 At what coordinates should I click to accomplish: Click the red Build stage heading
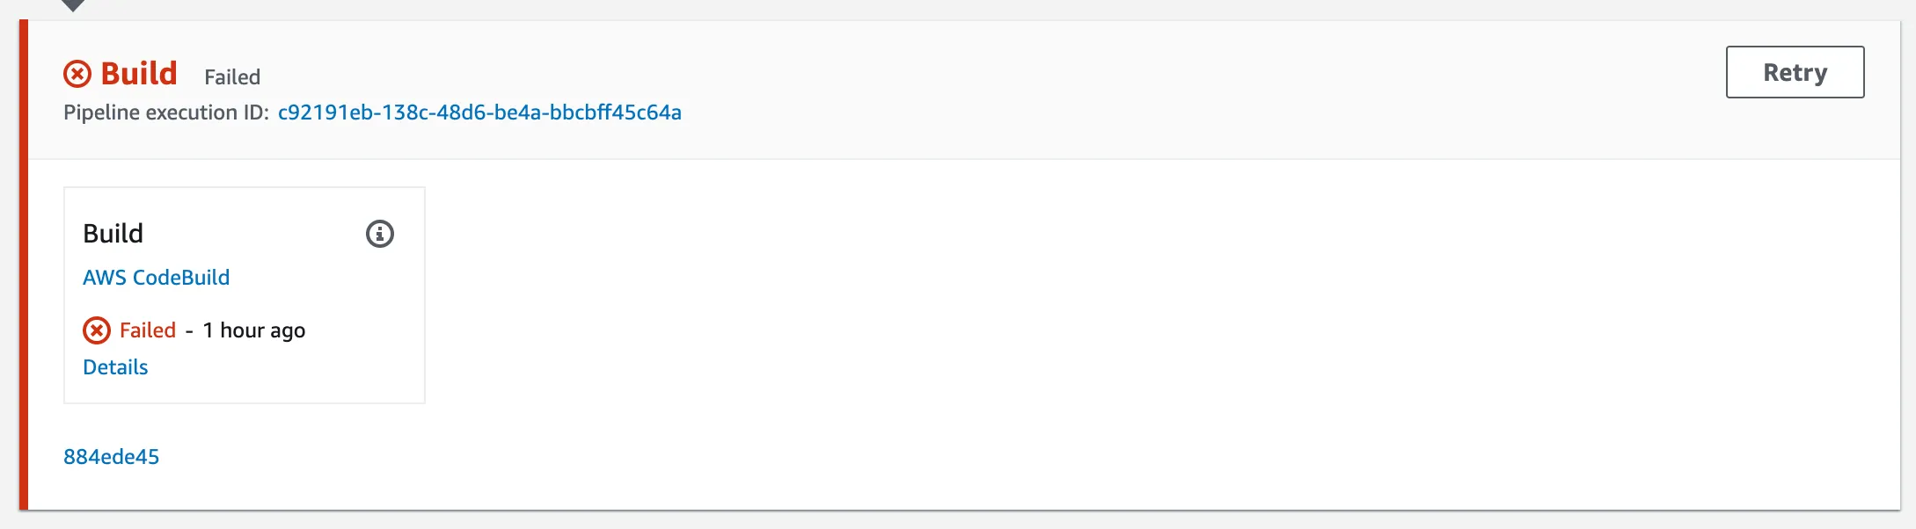(139, 73)
